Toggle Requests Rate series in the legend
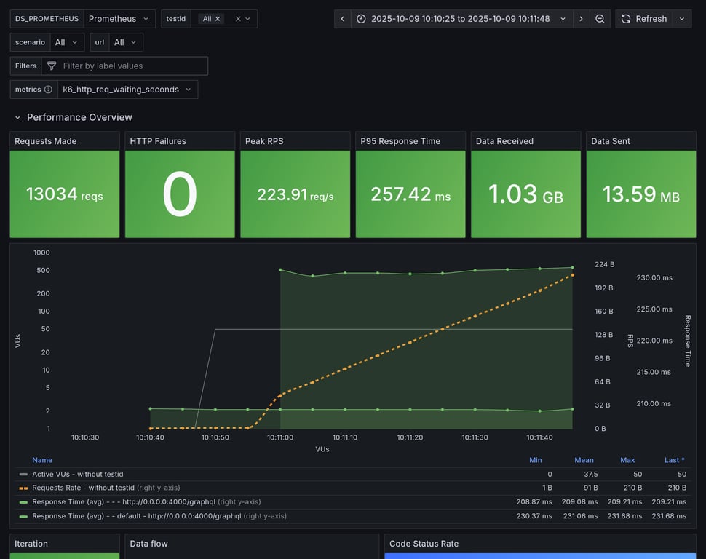This screenshot has width=706, height=559. click(x=83, y=488)
